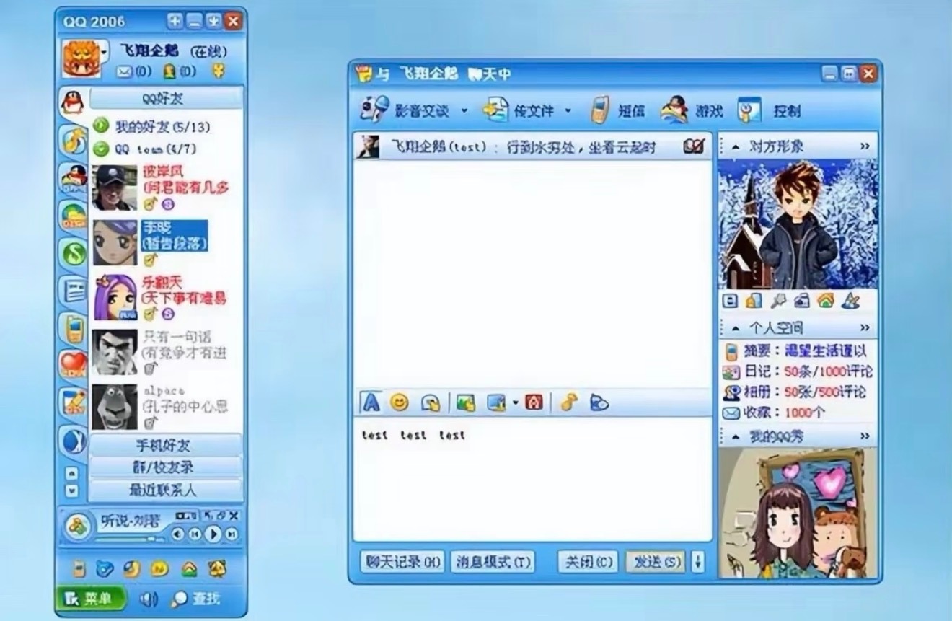Screen dimensions: 952x621
Task: Click the system message icon in QQ header
Action: (169, 71)
